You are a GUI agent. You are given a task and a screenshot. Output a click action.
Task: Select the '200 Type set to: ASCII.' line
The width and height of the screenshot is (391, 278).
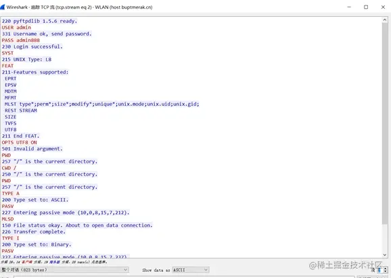point(35,200)
